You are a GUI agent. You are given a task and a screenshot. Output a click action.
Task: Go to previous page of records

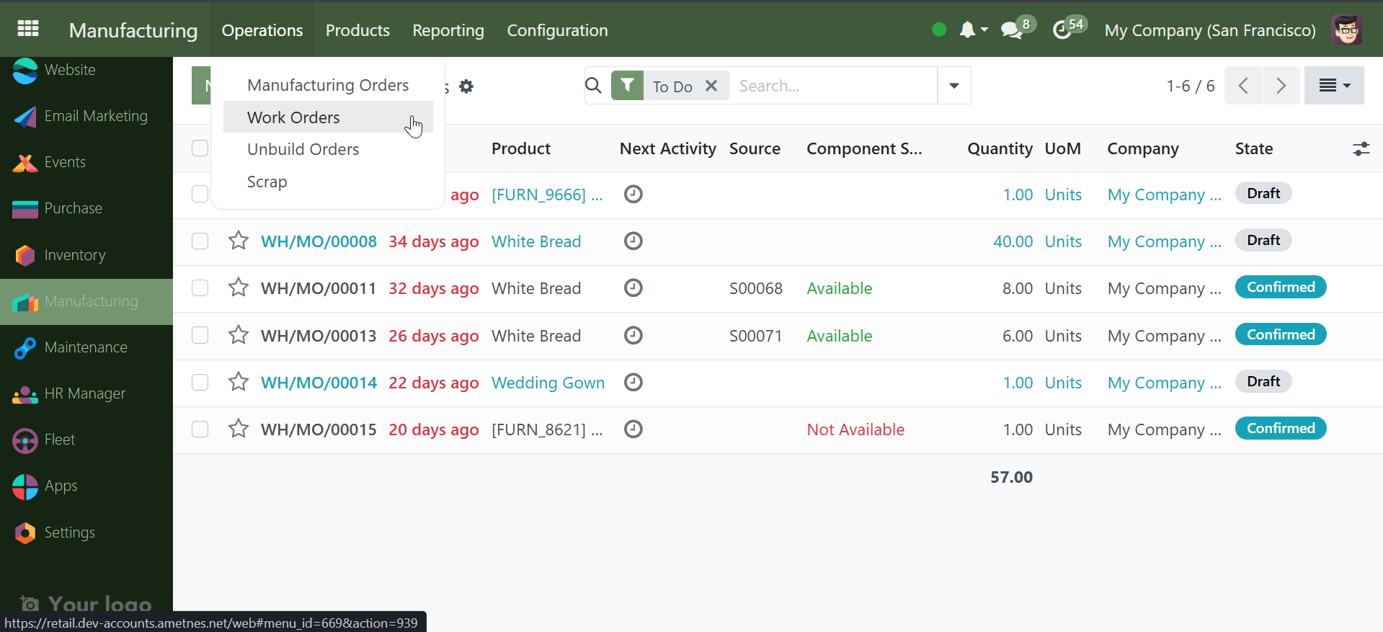coord(1243,86)
